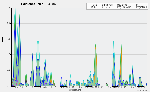Click the Total peak near 18 h
Image resolution: width=150 pixels, height=92 pixels.
pyautogui.click(x=113, y=41)
